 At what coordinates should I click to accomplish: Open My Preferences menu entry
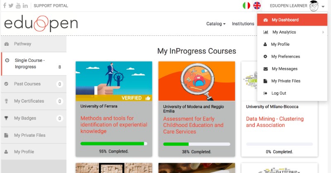pyautogui.click(x=285, y=56)
